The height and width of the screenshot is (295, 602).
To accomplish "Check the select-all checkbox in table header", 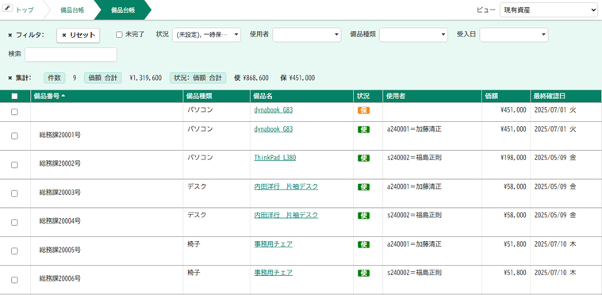I will point(14,96).
